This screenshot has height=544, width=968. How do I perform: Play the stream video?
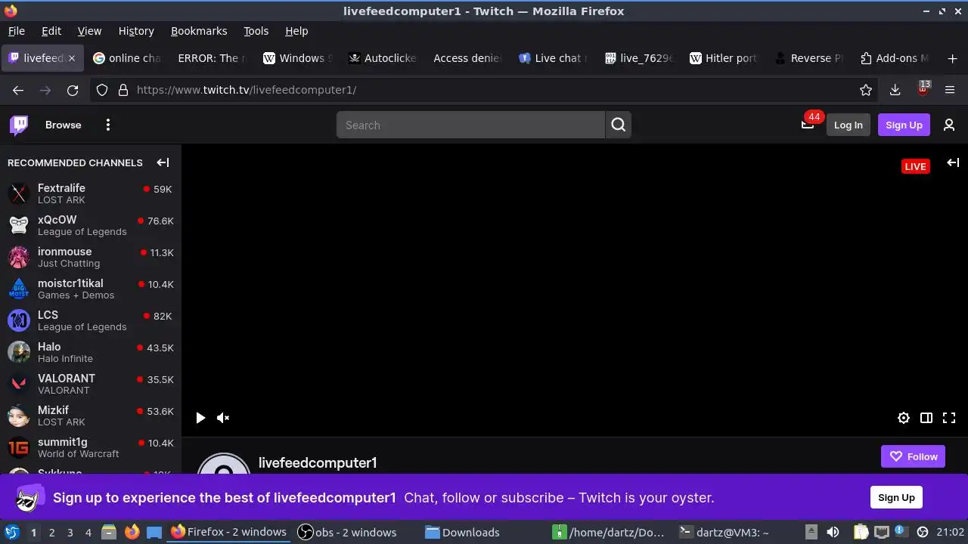click(200, 418)
